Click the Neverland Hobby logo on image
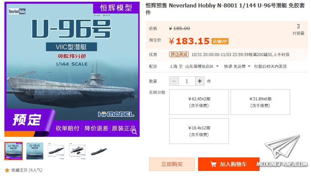311x176 pixels. [x=17, y=11]
